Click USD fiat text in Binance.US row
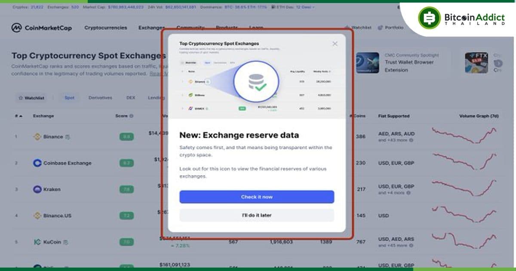The height and width of the screenshot is (271, 516). [384, 216]
